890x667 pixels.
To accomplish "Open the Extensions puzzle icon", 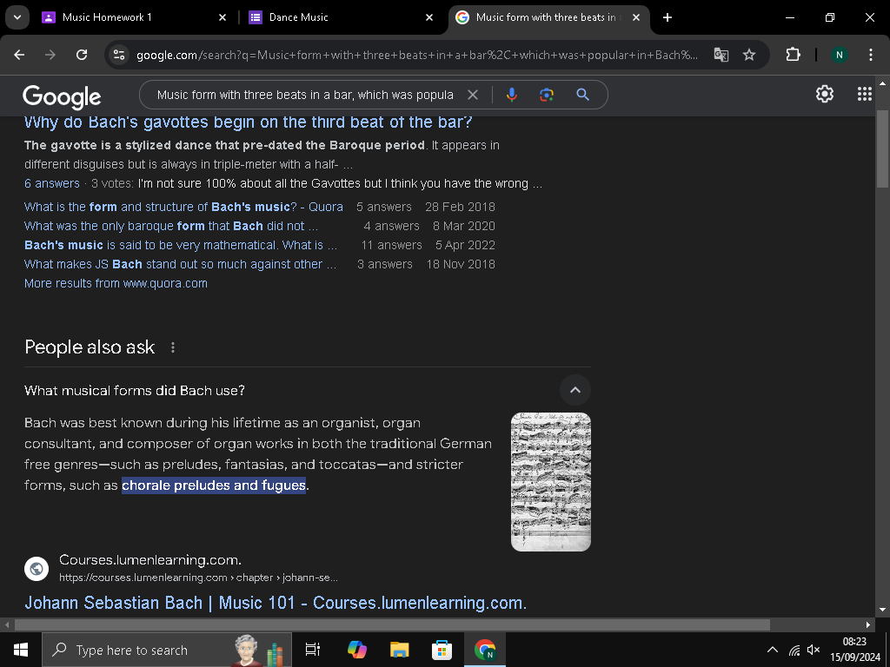I will (793, 55).
